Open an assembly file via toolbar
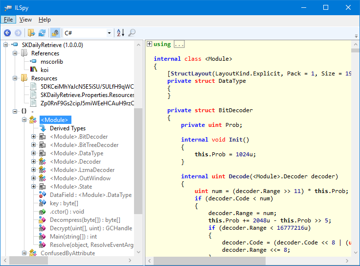Screen dimensions: 360x266 pyautogui.click(x=31, y=33)
